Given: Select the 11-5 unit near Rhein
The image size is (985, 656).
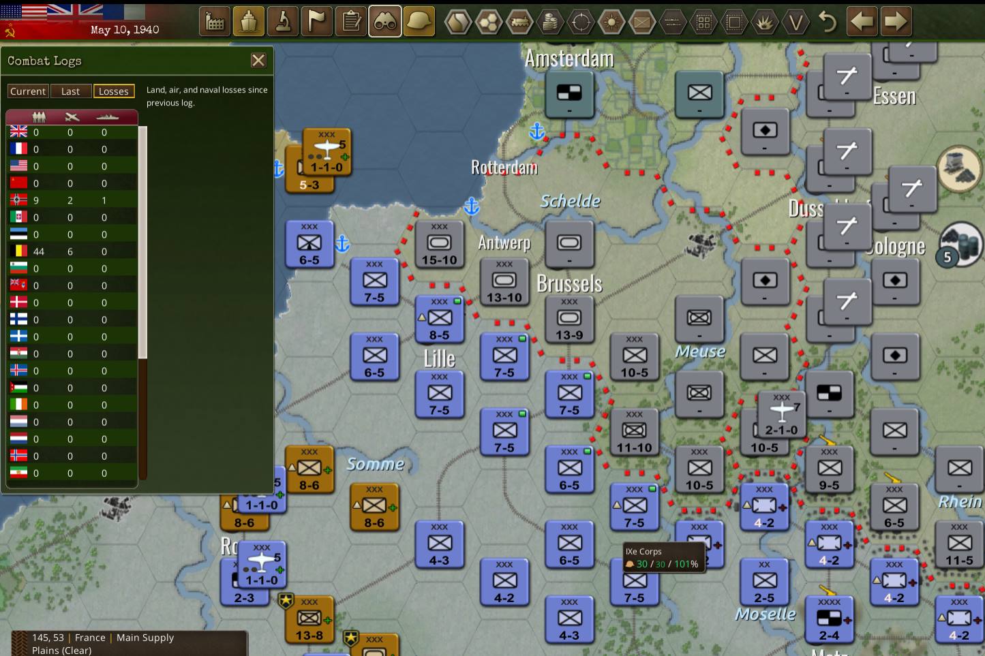Looking at the screenshot, I should [959, 544].
